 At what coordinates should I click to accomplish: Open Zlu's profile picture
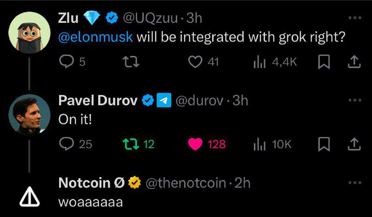[x=29, y=34]
